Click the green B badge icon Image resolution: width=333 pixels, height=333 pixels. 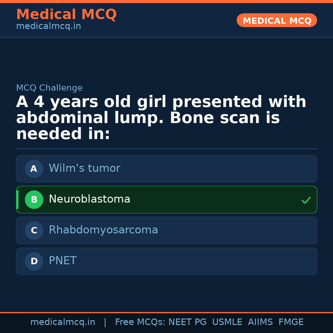point(34,199)
